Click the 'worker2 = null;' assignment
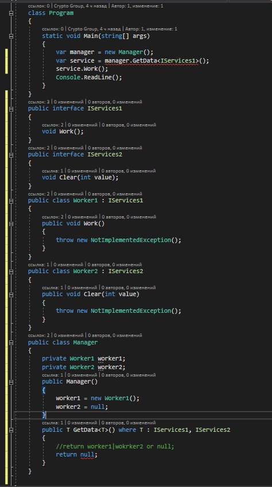 point(82,407)
